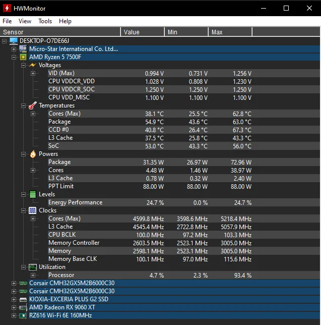Click the green Levels icon
Viewport: 321px width, 325px height.
pyautogui.click(x=33, y=194)
